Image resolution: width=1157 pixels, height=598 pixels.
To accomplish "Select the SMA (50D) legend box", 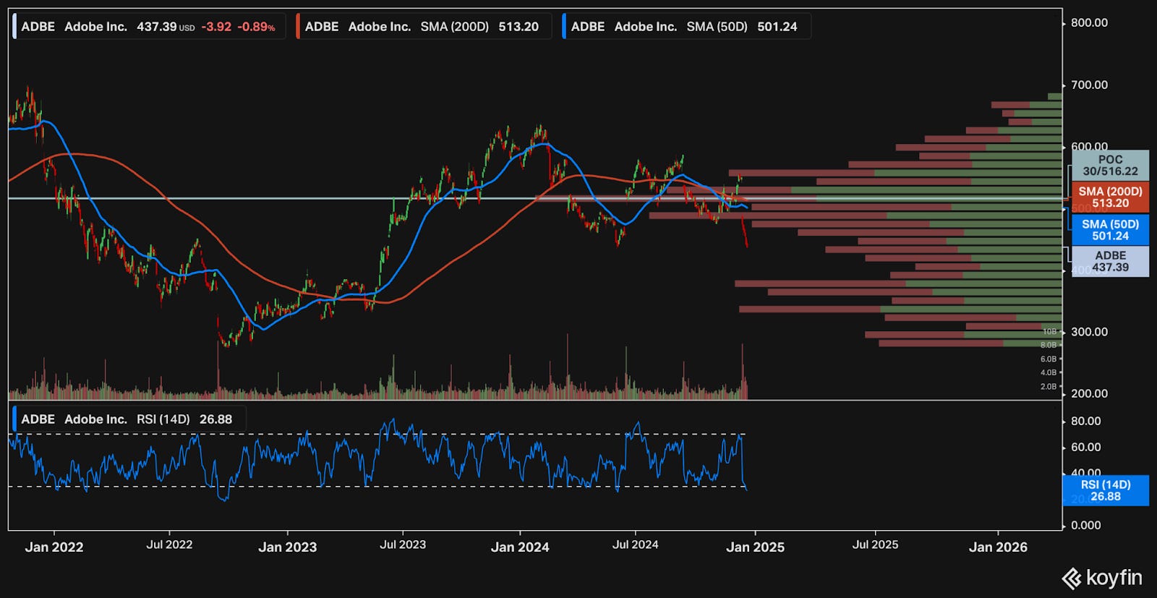I will pyautogui.click(x=686, y=27).
